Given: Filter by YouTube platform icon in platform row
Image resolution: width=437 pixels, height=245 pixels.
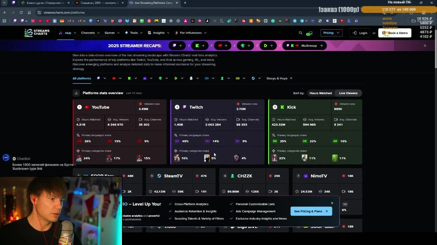Looking at the screenshot, I should (114, 78).
